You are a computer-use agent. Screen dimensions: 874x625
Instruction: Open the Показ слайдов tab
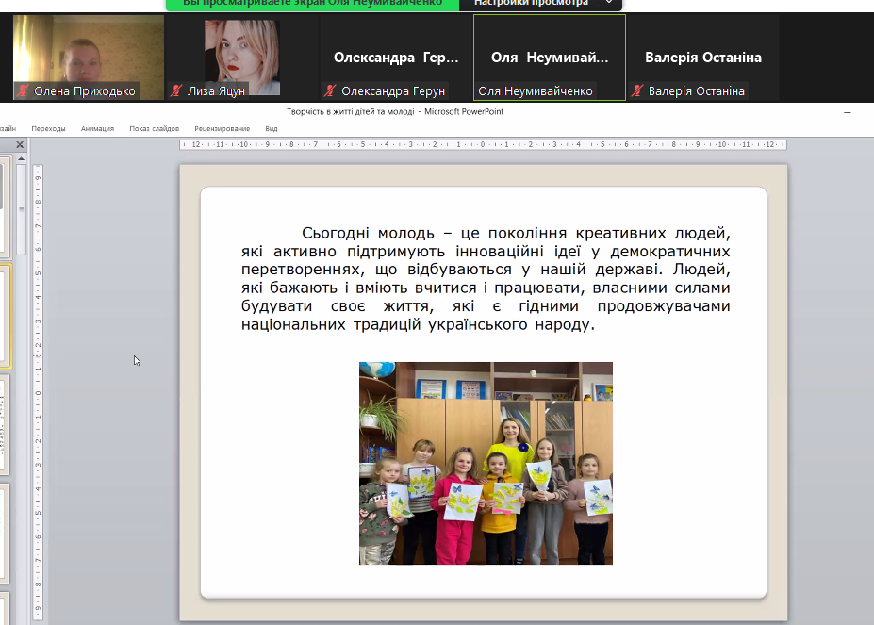click(x=154, y=128)
